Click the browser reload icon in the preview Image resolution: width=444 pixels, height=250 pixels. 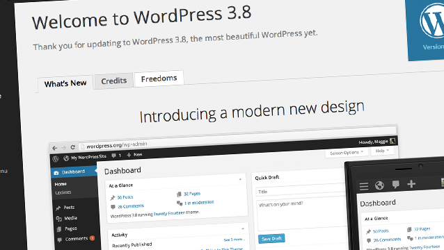(73, 147)
